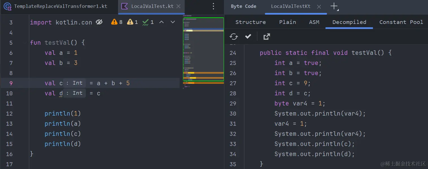The width and height of the screenshot is (428, 169).
Task: Switch to the Structure view tab
Action: click(x=250, y=22)
